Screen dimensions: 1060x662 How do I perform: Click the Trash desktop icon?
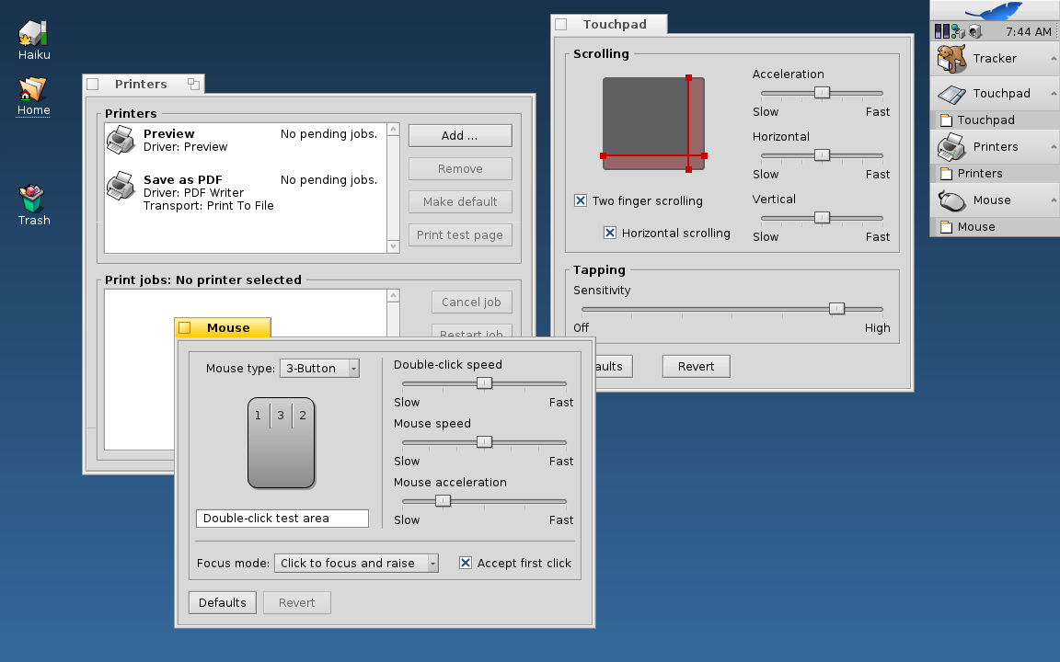(33, 200)
